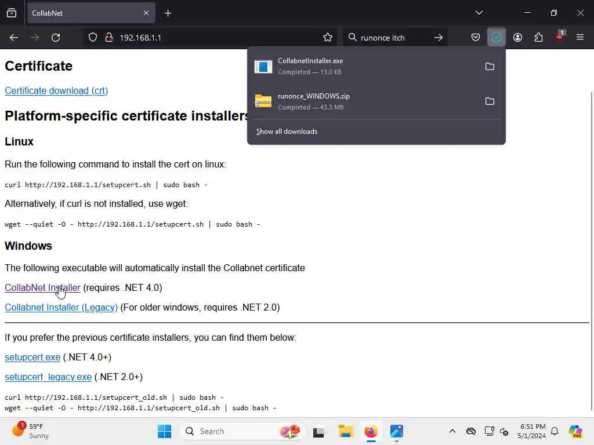Show runonce_WINDOWS.zip in its folder
This screenshot has width=594, height=445.
coord(490,101)
